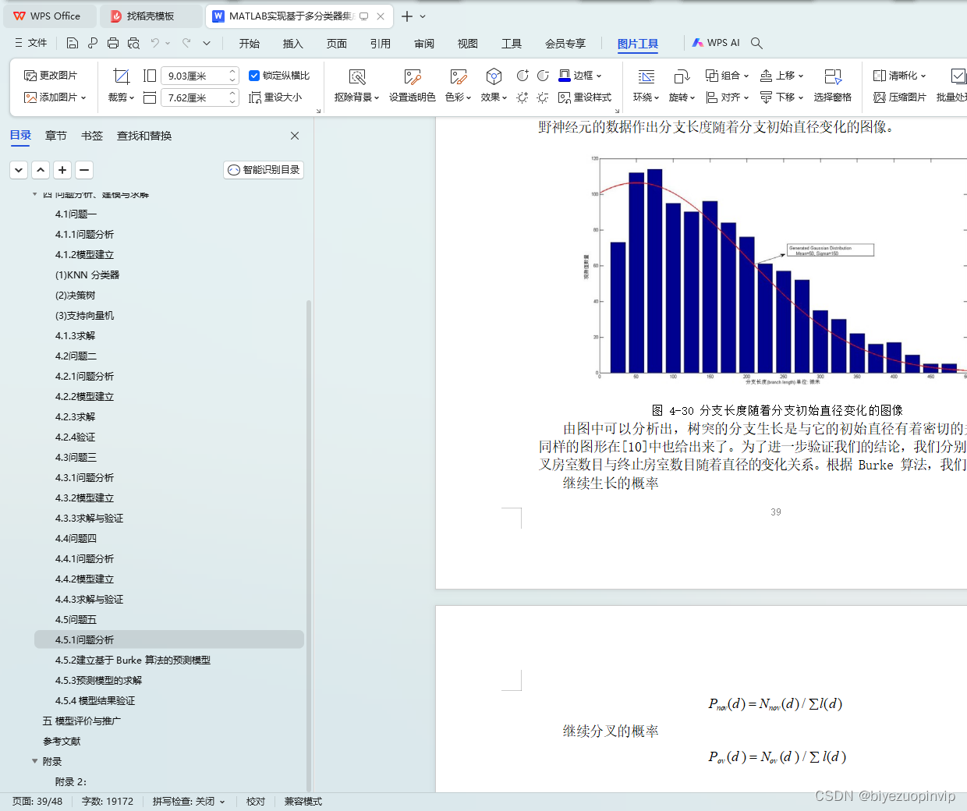
Task: Toggle Lock Aspect Ratio (锁定纵横比) checkbox
Action: pos(253,76)
